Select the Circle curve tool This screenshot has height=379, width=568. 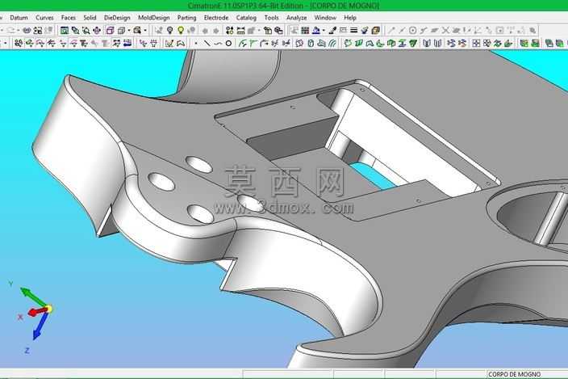228,44
